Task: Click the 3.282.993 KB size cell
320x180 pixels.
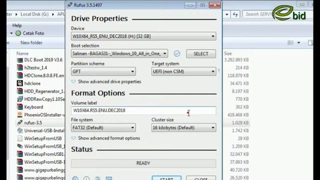Action: 236,60
